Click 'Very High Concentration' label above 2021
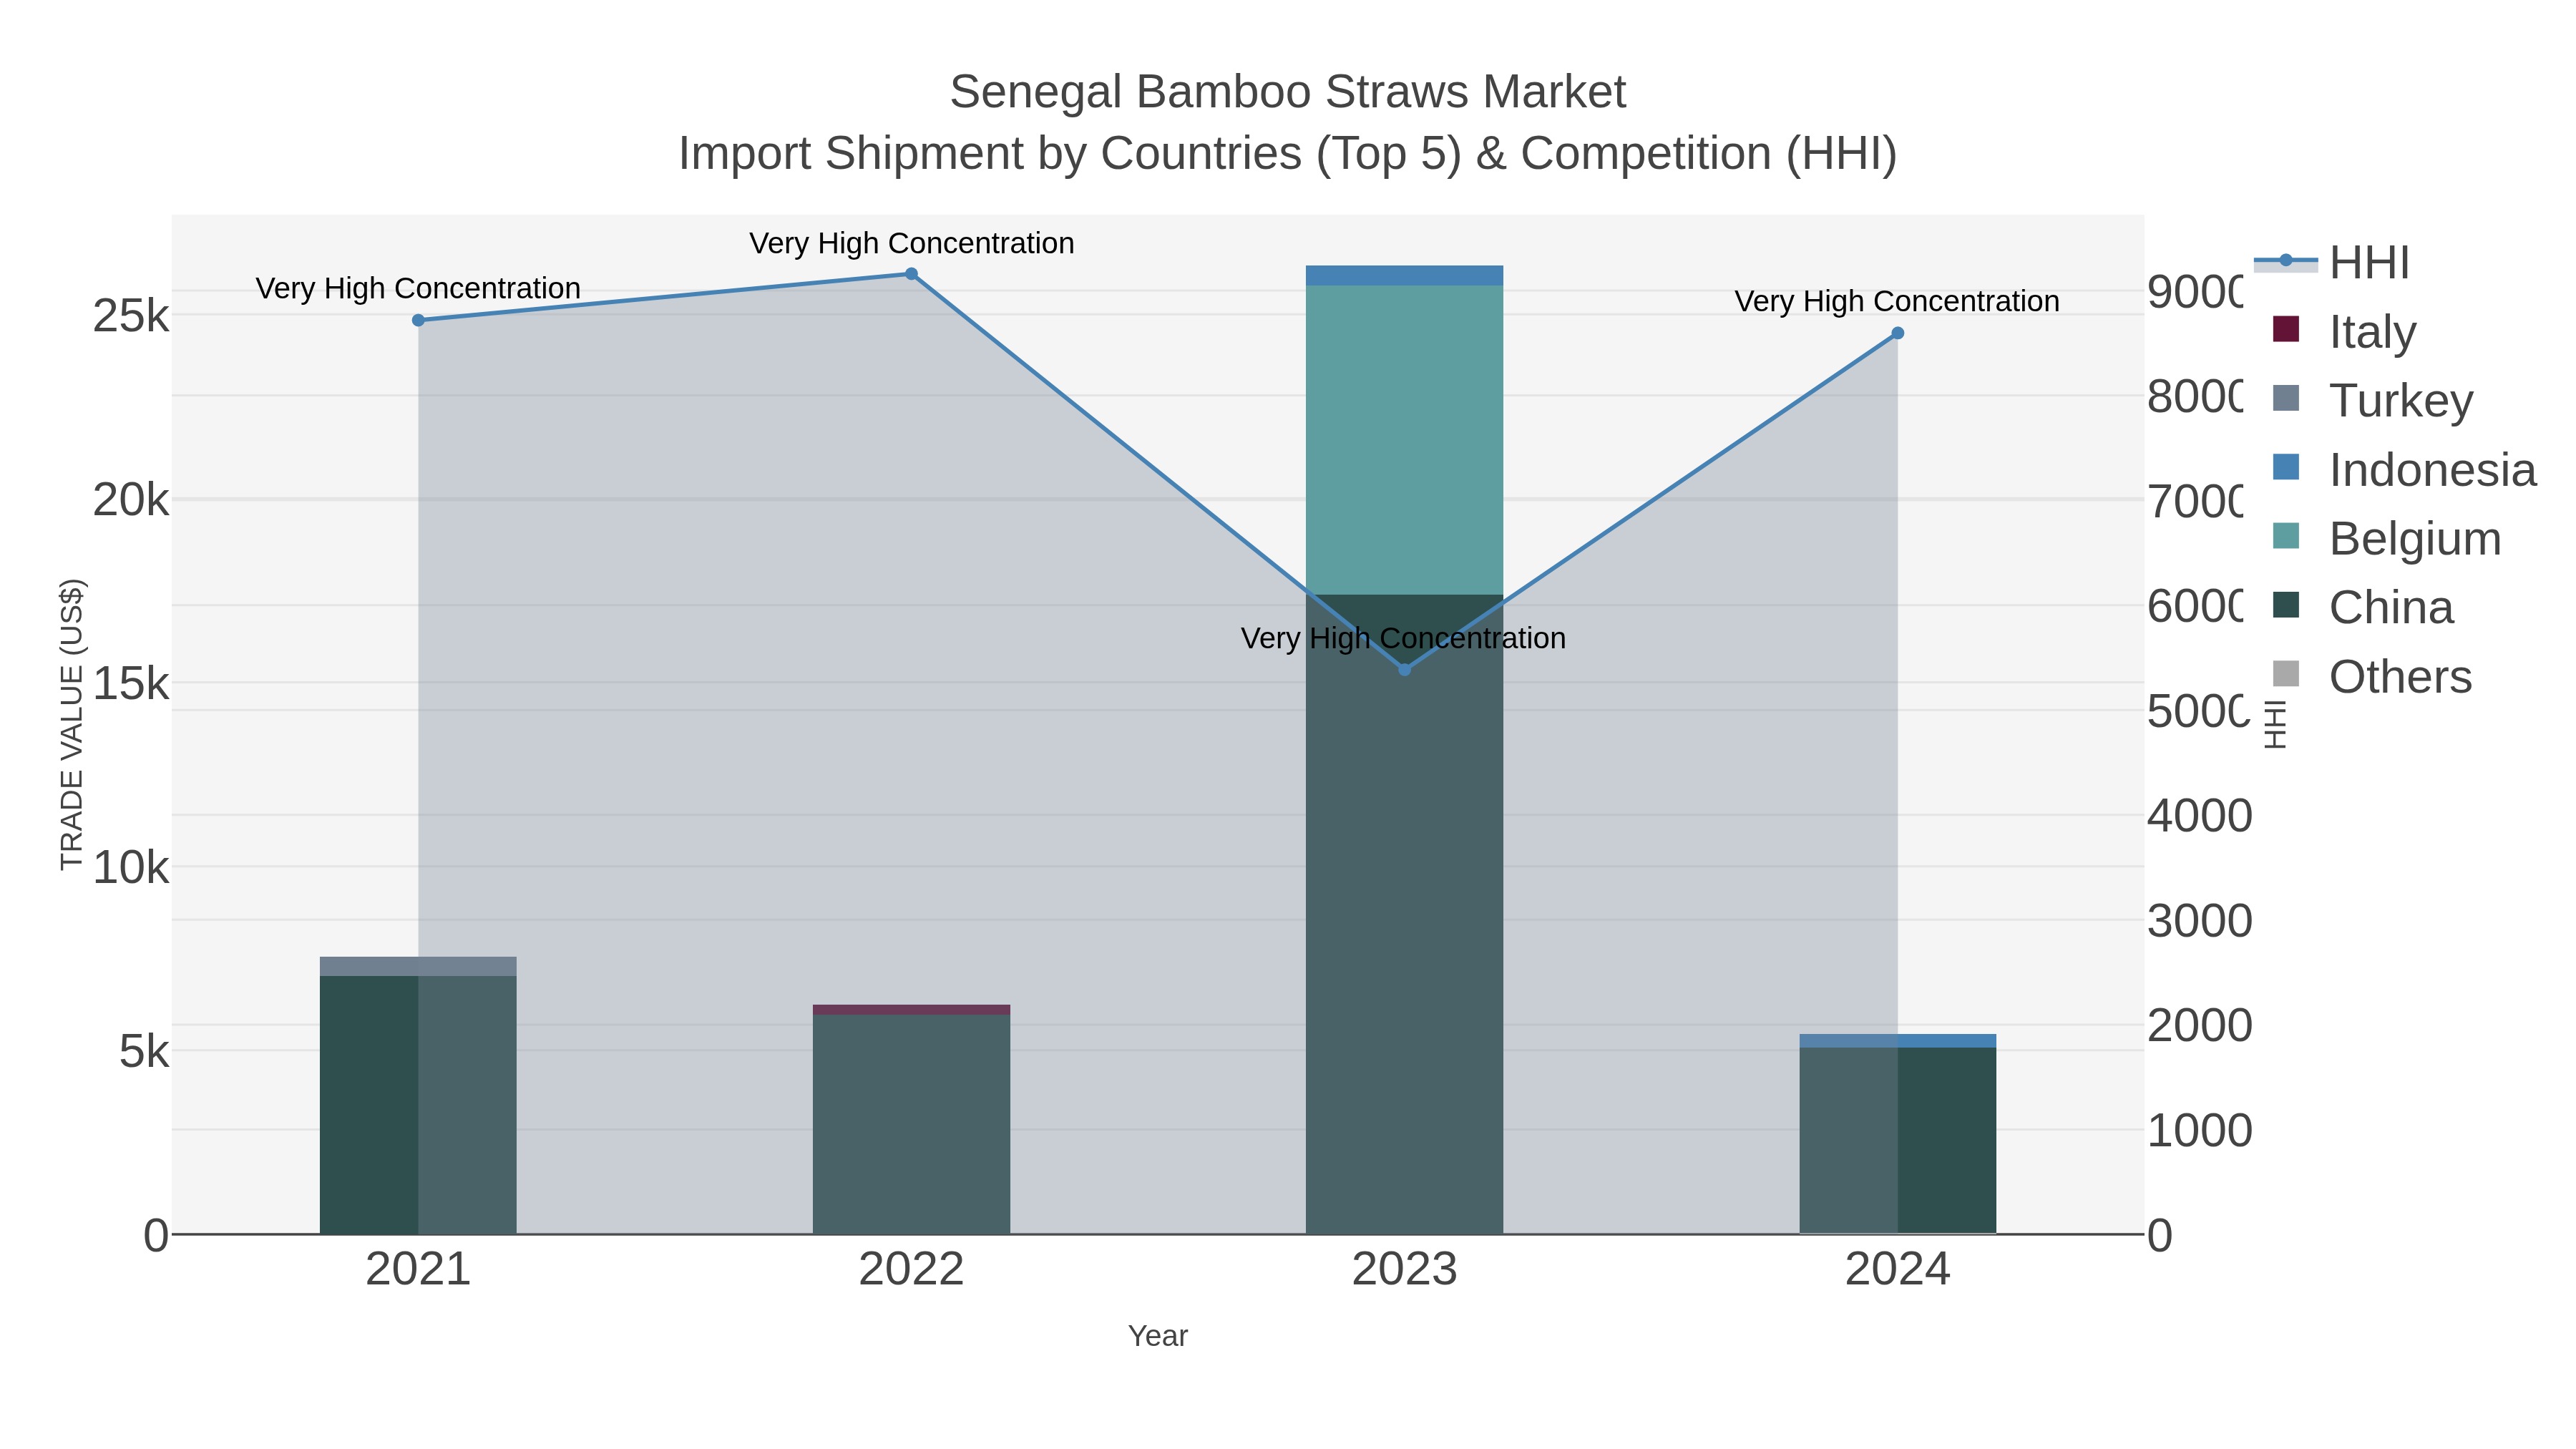The height and width of the screenshot is (1449, 2576). tap(418, 288)
